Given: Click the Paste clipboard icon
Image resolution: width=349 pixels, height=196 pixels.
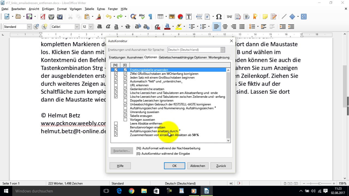Looking at the screenshot, I should (x=87, y=17).
